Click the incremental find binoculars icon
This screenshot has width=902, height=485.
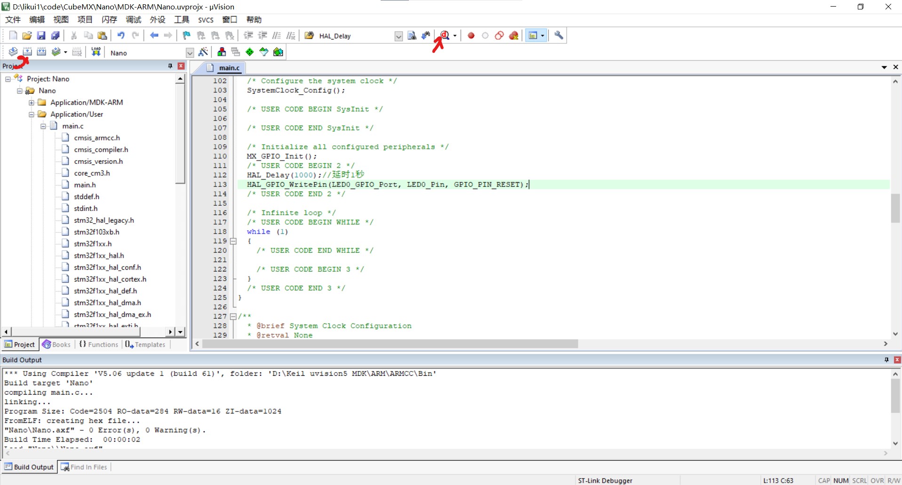coord(426,36)
